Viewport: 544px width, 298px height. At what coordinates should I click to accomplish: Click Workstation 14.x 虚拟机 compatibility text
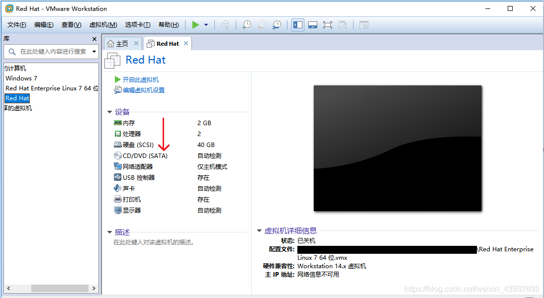332,266
